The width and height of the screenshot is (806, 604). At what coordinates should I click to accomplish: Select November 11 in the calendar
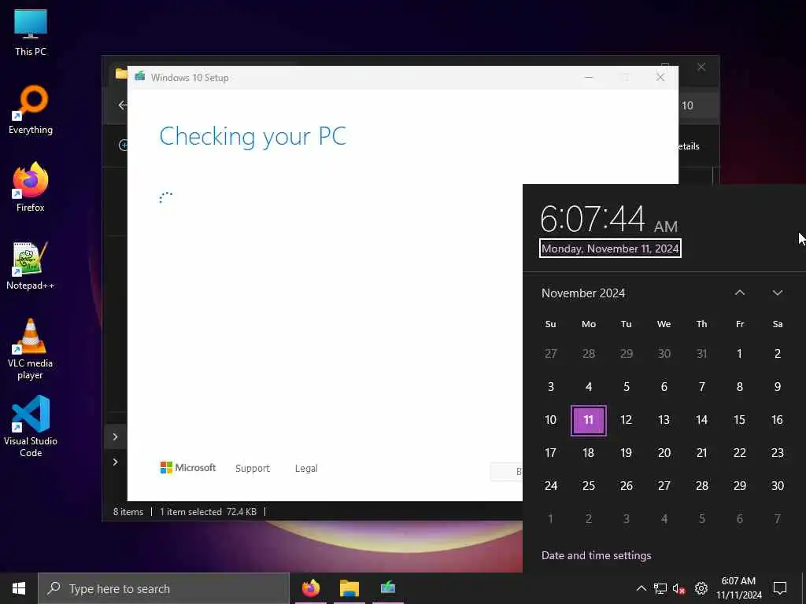pos(589,420)
